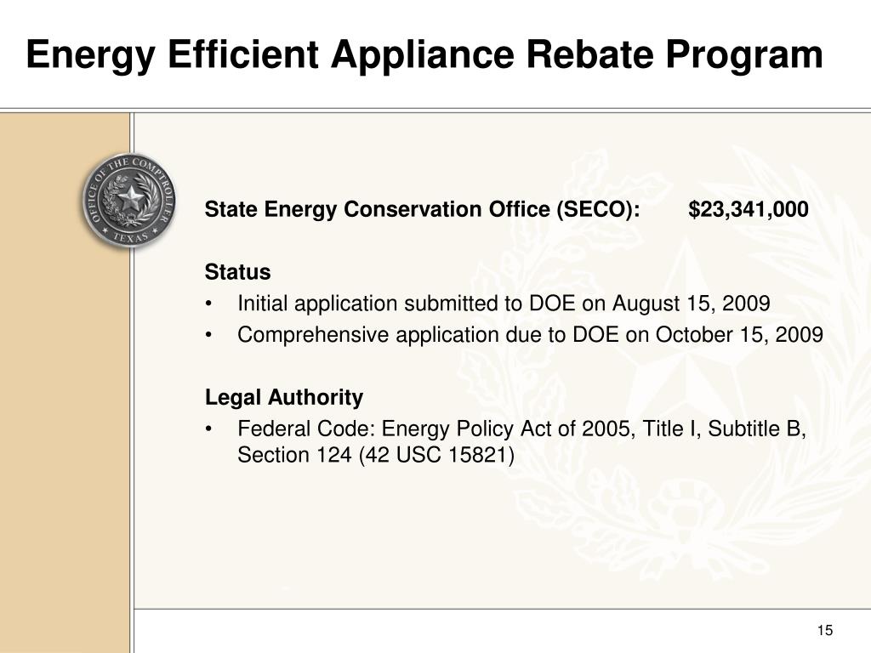The height and width of the screenshot is (653, 871).
Task: Click the State Energy Conservation Office heading
Action: [422, 210]
